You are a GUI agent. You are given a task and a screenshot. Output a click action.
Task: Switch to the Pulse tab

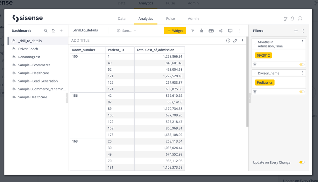[170, 19]
